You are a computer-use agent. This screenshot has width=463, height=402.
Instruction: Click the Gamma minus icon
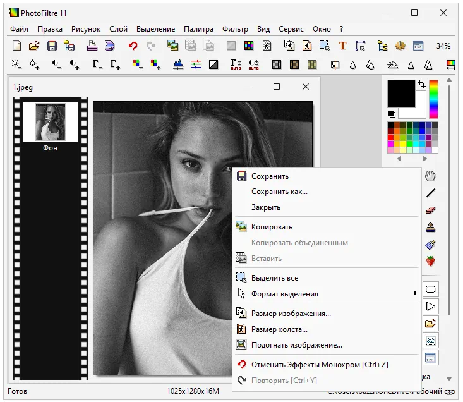(97, 64)
